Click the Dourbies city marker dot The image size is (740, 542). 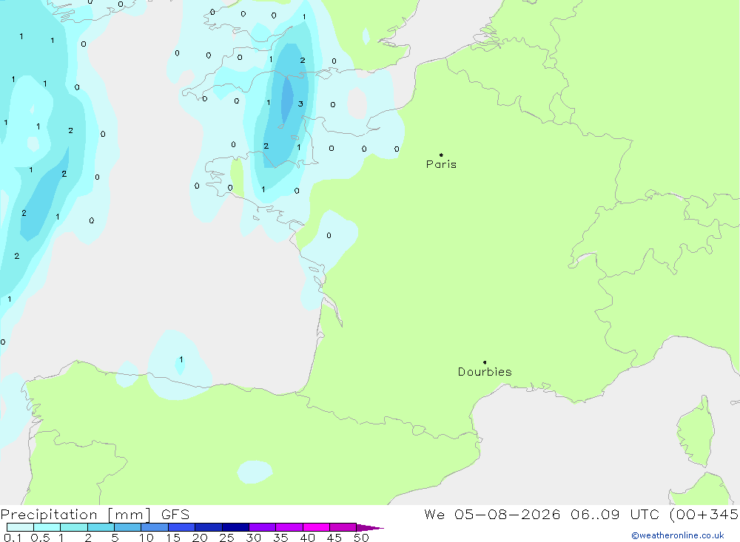485,362
